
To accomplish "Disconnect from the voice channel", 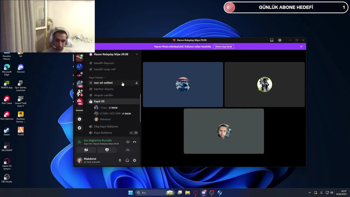I will (135, 142).
